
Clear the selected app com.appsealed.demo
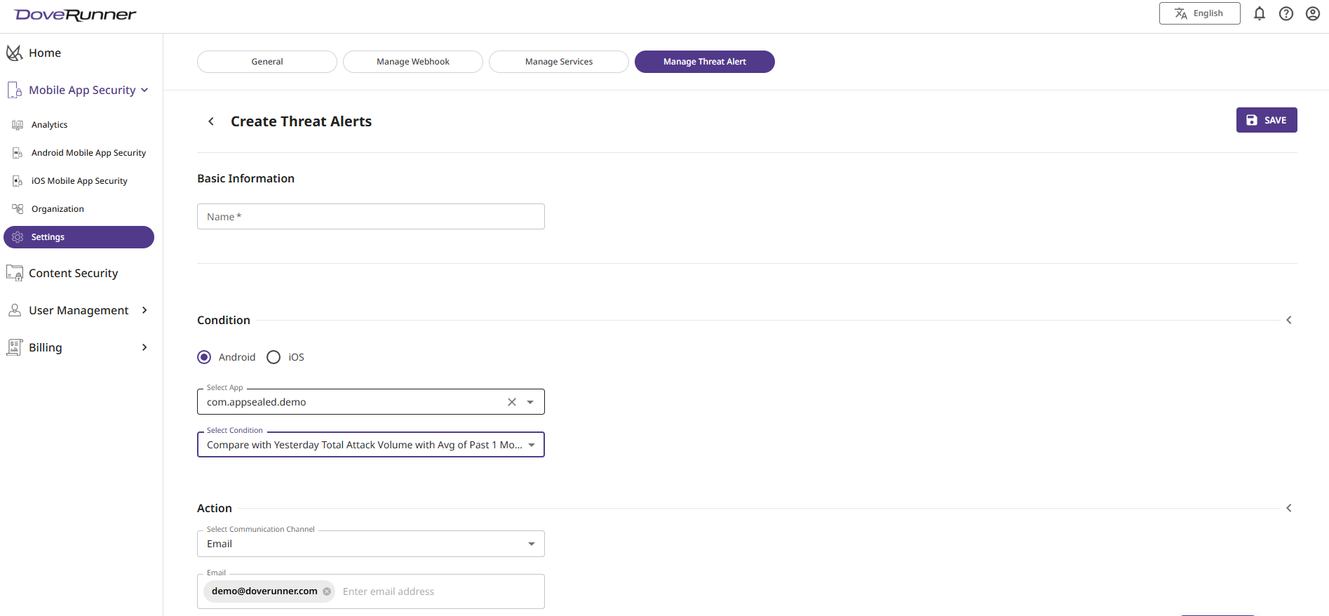tap(512, 402)
